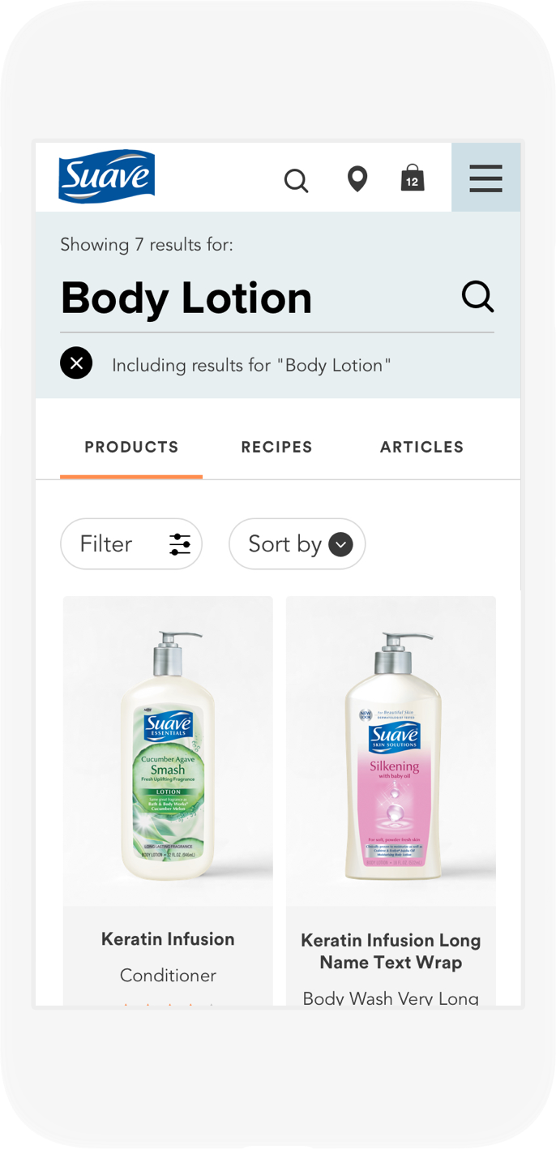The height and width of the screenshot is (1150, 556).
Task: Expand the Sort by dropdown arrow
Action: pos(340,544)
